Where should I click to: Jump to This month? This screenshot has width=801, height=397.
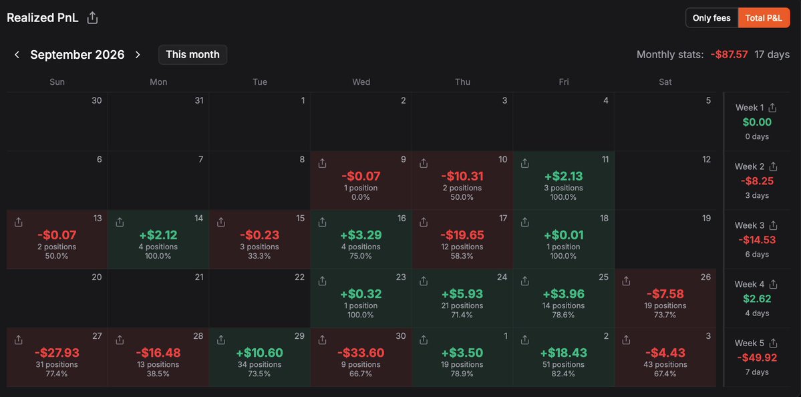[x=192, y=55]
